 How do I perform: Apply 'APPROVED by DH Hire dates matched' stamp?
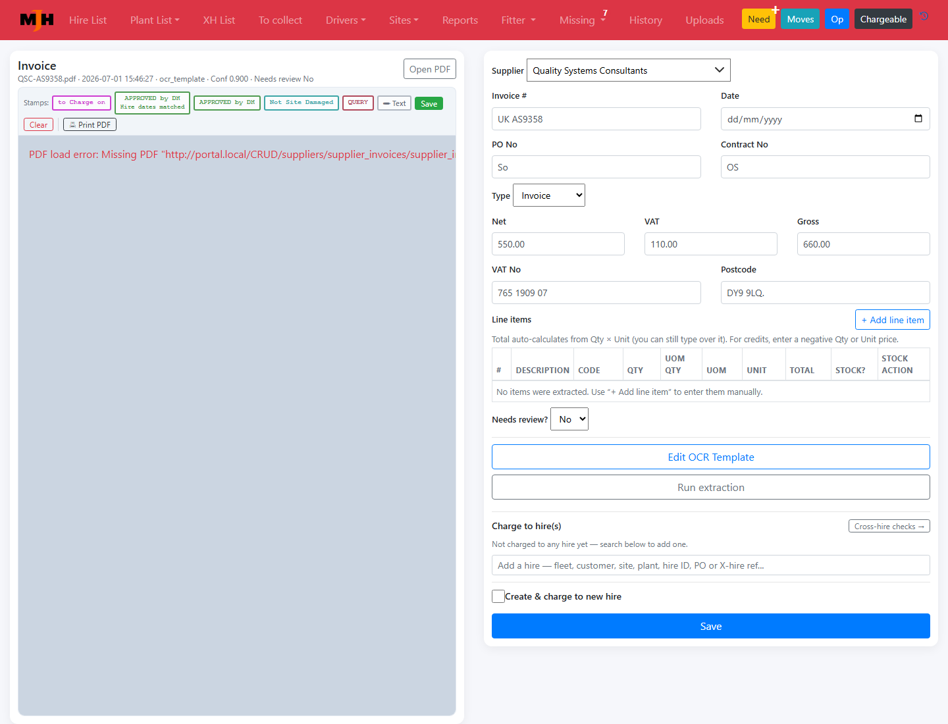tap(153, 103)
